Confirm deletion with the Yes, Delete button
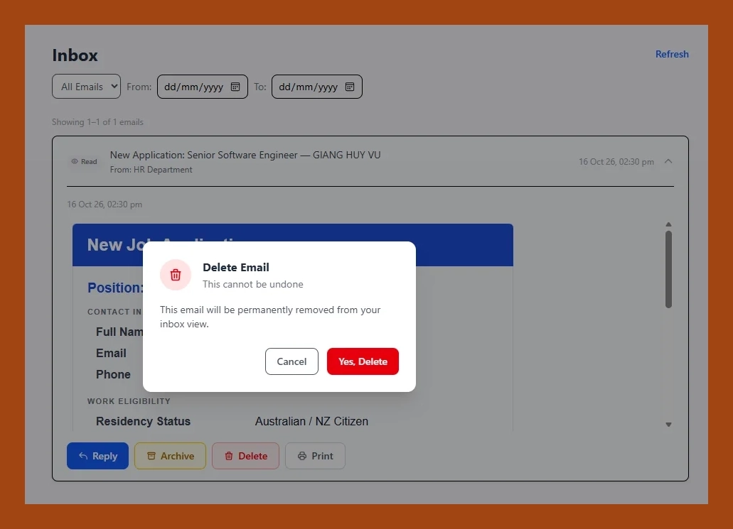This screenshot has height=529, width=733. pos(363,361)
